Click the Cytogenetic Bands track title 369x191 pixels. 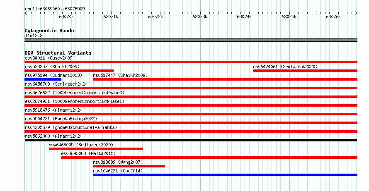pyautogui.click(x=49, y=31)
